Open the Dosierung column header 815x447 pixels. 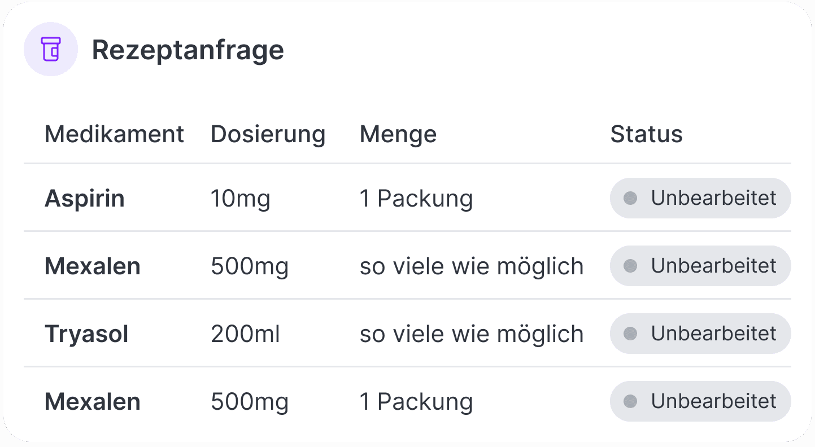[x=268, y=134]
